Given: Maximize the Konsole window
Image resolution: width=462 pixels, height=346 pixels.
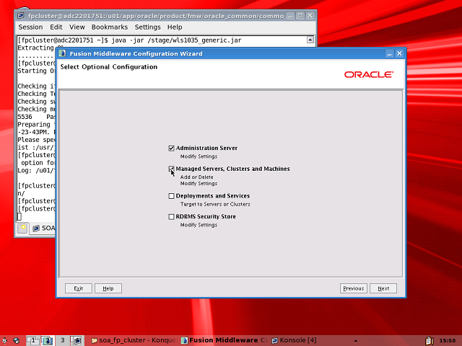Looking at the screenshot, I should pyautogui.click(x=300, y=16).
